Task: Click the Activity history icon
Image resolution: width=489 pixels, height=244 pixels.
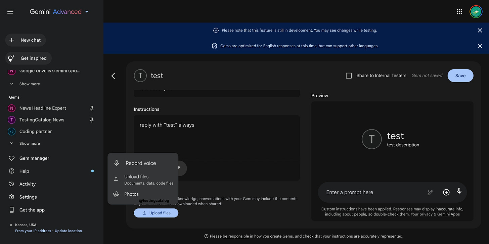Action: pyautogui.click(x=12, y=184)
